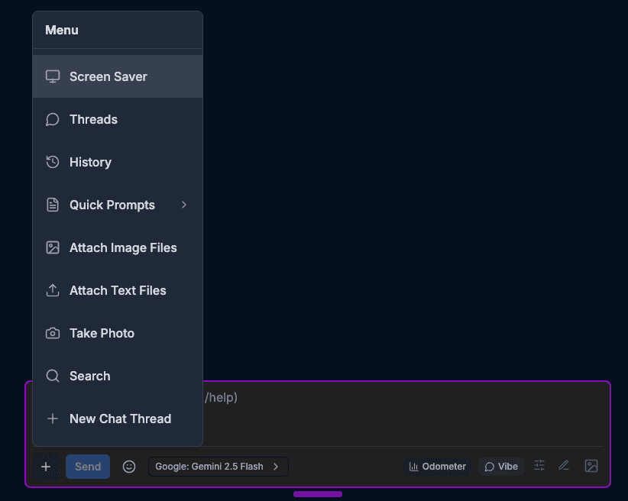Click the sliders settings icon
Viewport: 628px width, 501px height.
(x=539, y=466)
